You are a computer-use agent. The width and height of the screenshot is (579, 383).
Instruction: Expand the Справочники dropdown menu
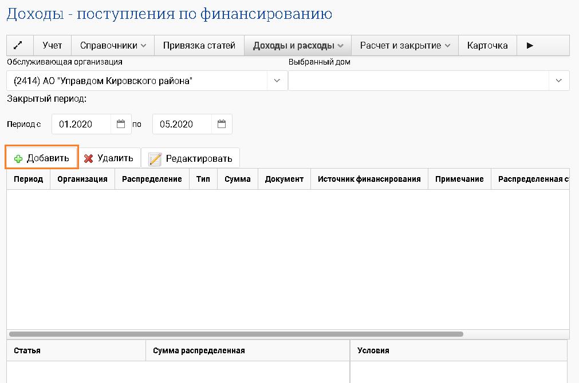pyautogui.click(x=113, y=46)
